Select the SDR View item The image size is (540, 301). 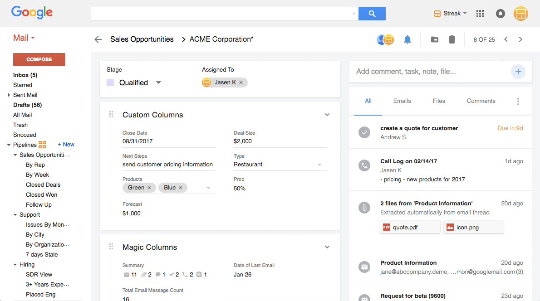[x=39, y=275]
